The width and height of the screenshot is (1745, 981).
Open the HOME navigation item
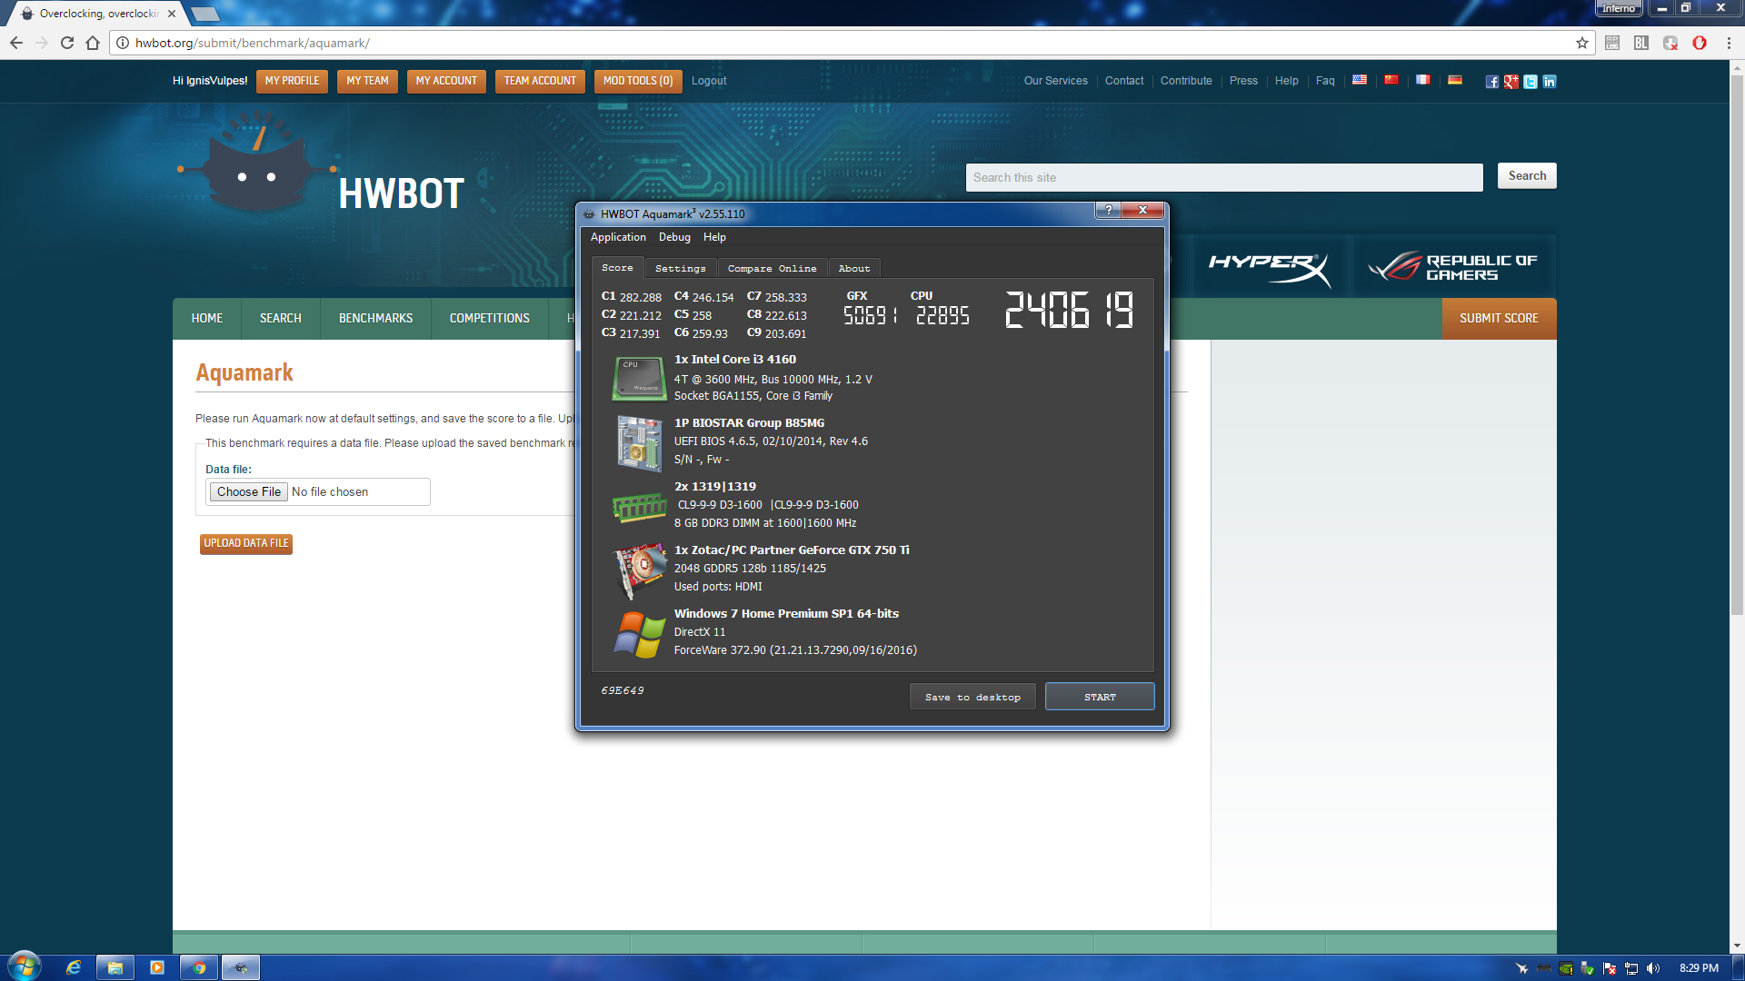207,319
